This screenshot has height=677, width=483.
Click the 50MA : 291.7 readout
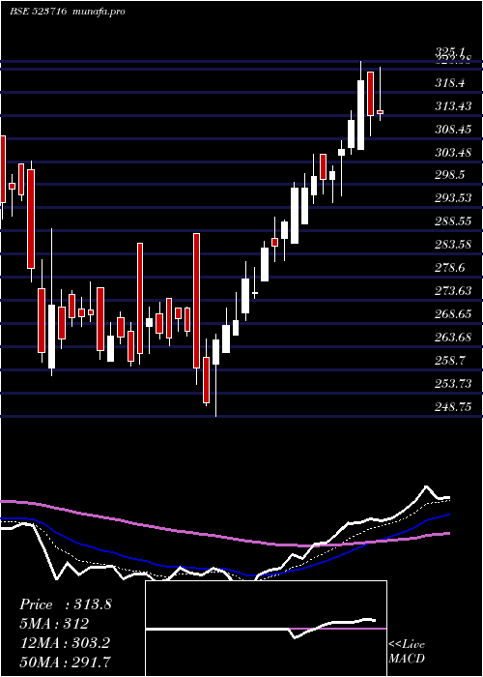click(65, 662)
